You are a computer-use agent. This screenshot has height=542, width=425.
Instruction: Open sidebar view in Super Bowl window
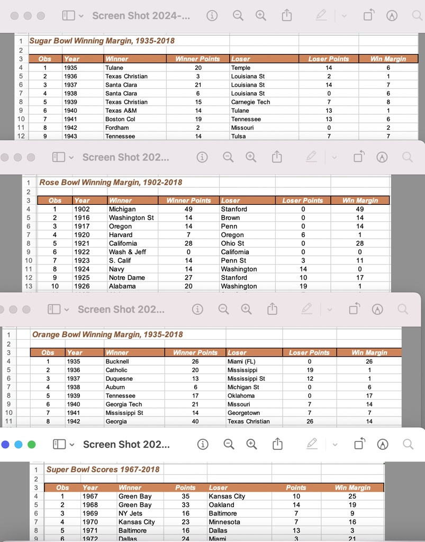click(59, 444)
